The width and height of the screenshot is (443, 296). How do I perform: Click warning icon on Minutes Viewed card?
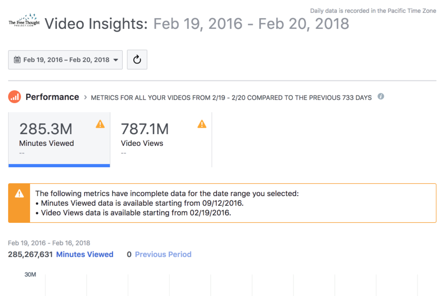coord(100,124)
